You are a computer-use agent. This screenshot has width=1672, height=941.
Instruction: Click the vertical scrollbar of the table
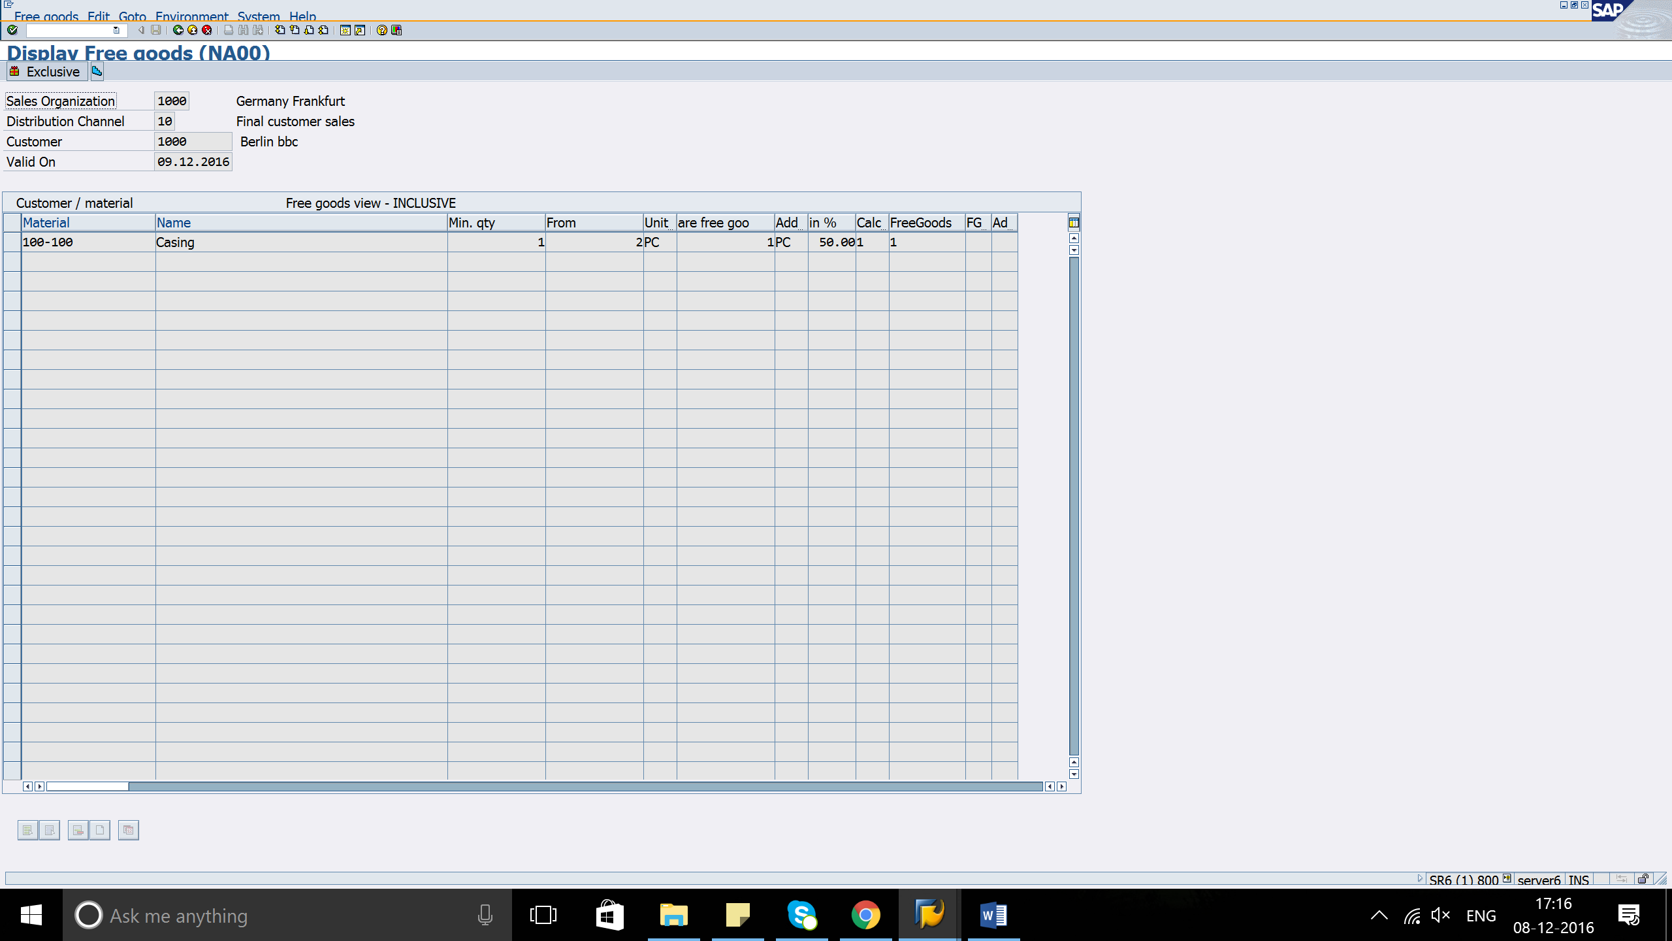click(x=1074, y=506)
